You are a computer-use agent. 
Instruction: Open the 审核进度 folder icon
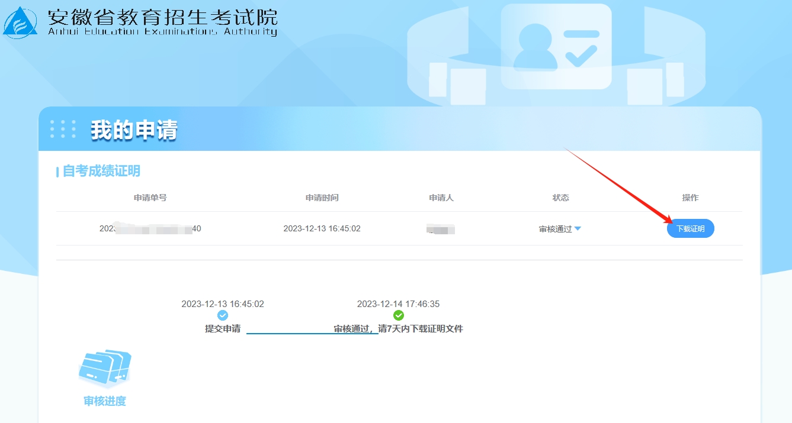pos(105,369)
